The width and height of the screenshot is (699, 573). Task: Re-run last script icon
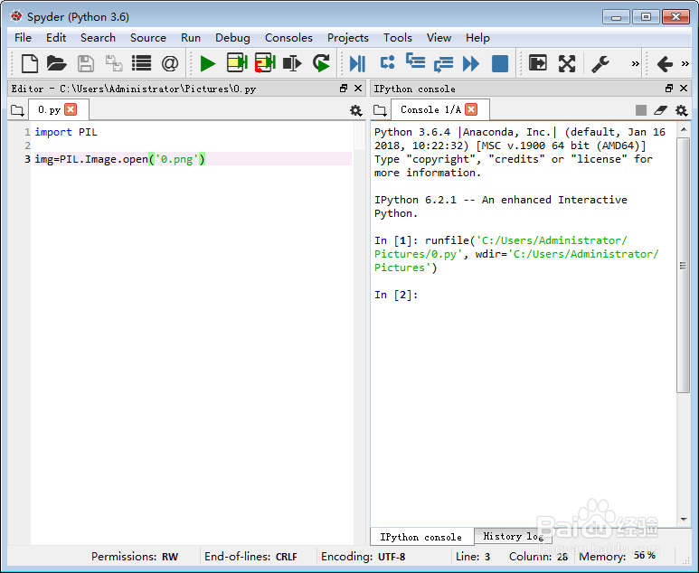pyautogui.click(x=321, y=63)
